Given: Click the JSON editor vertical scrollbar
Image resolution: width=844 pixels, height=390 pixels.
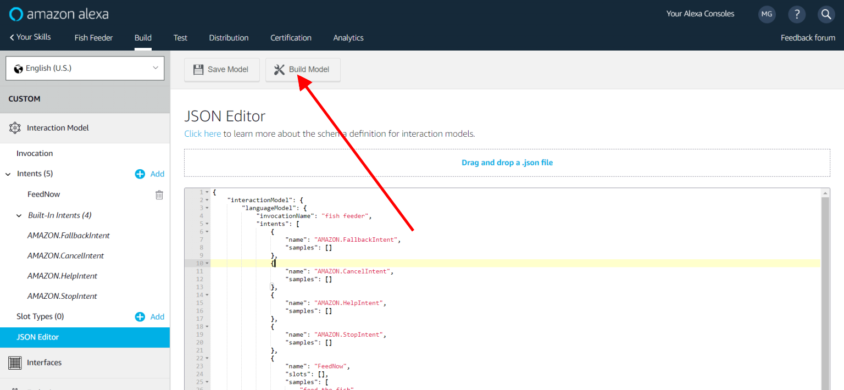Looking at the screenshot, I should pyautogui.click(x=825, y=291).
